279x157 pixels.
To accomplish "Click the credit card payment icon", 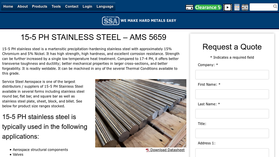I will (189, 7).
